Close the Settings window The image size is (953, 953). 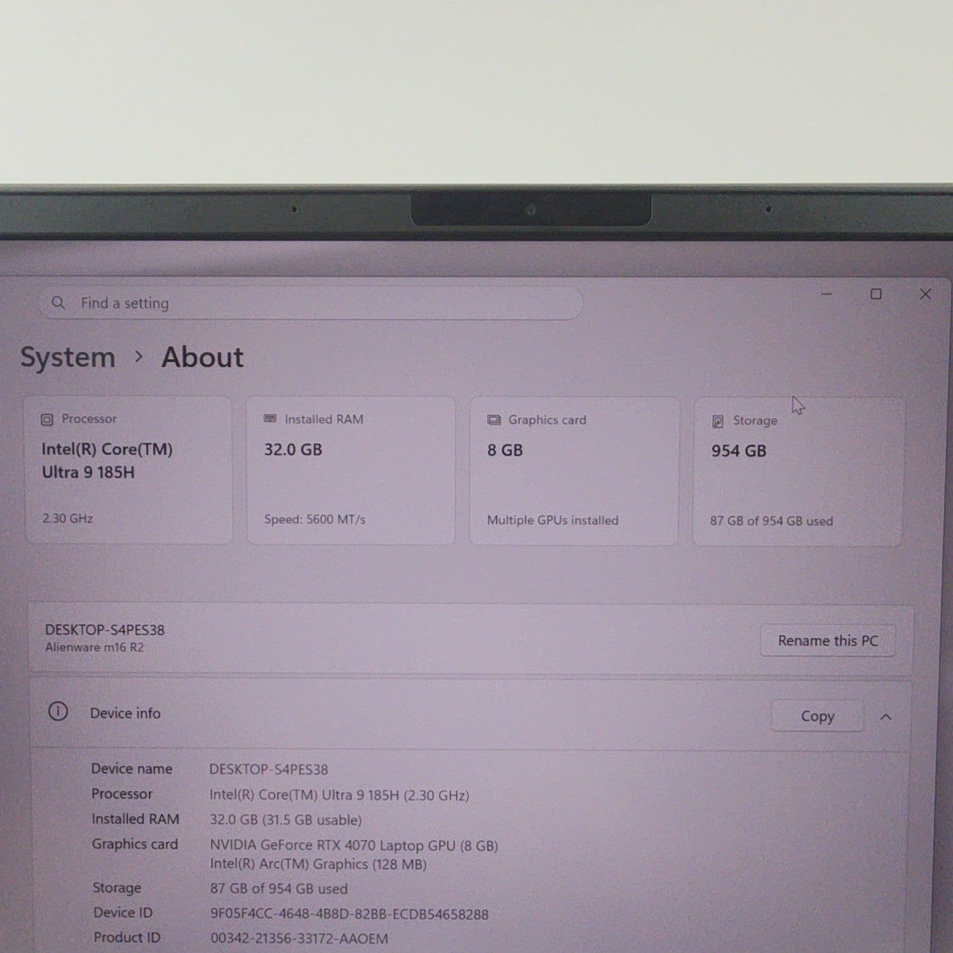(x=926, y=294)
